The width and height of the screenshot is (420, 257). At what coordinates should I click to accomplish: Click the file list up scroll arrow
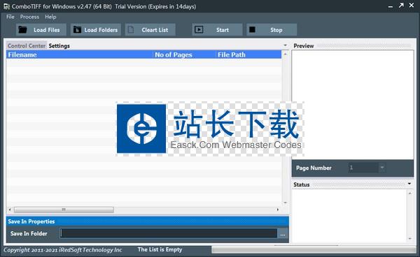click(x=286, y=54)
